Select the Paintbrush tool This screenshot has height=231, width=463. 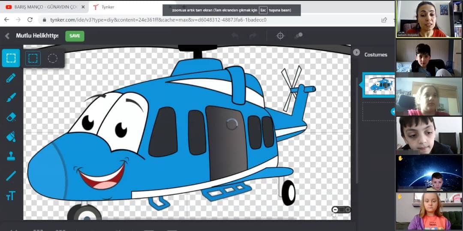(x=11, y=98)
